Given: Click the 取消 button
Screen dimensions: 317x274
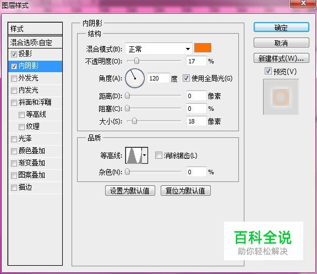Looking at the screenshot, I should click(x=281, y=43).
